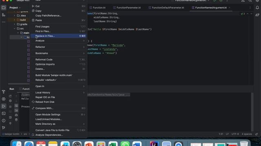
Task: Select Cut from context menu
Action: (59, 6)
